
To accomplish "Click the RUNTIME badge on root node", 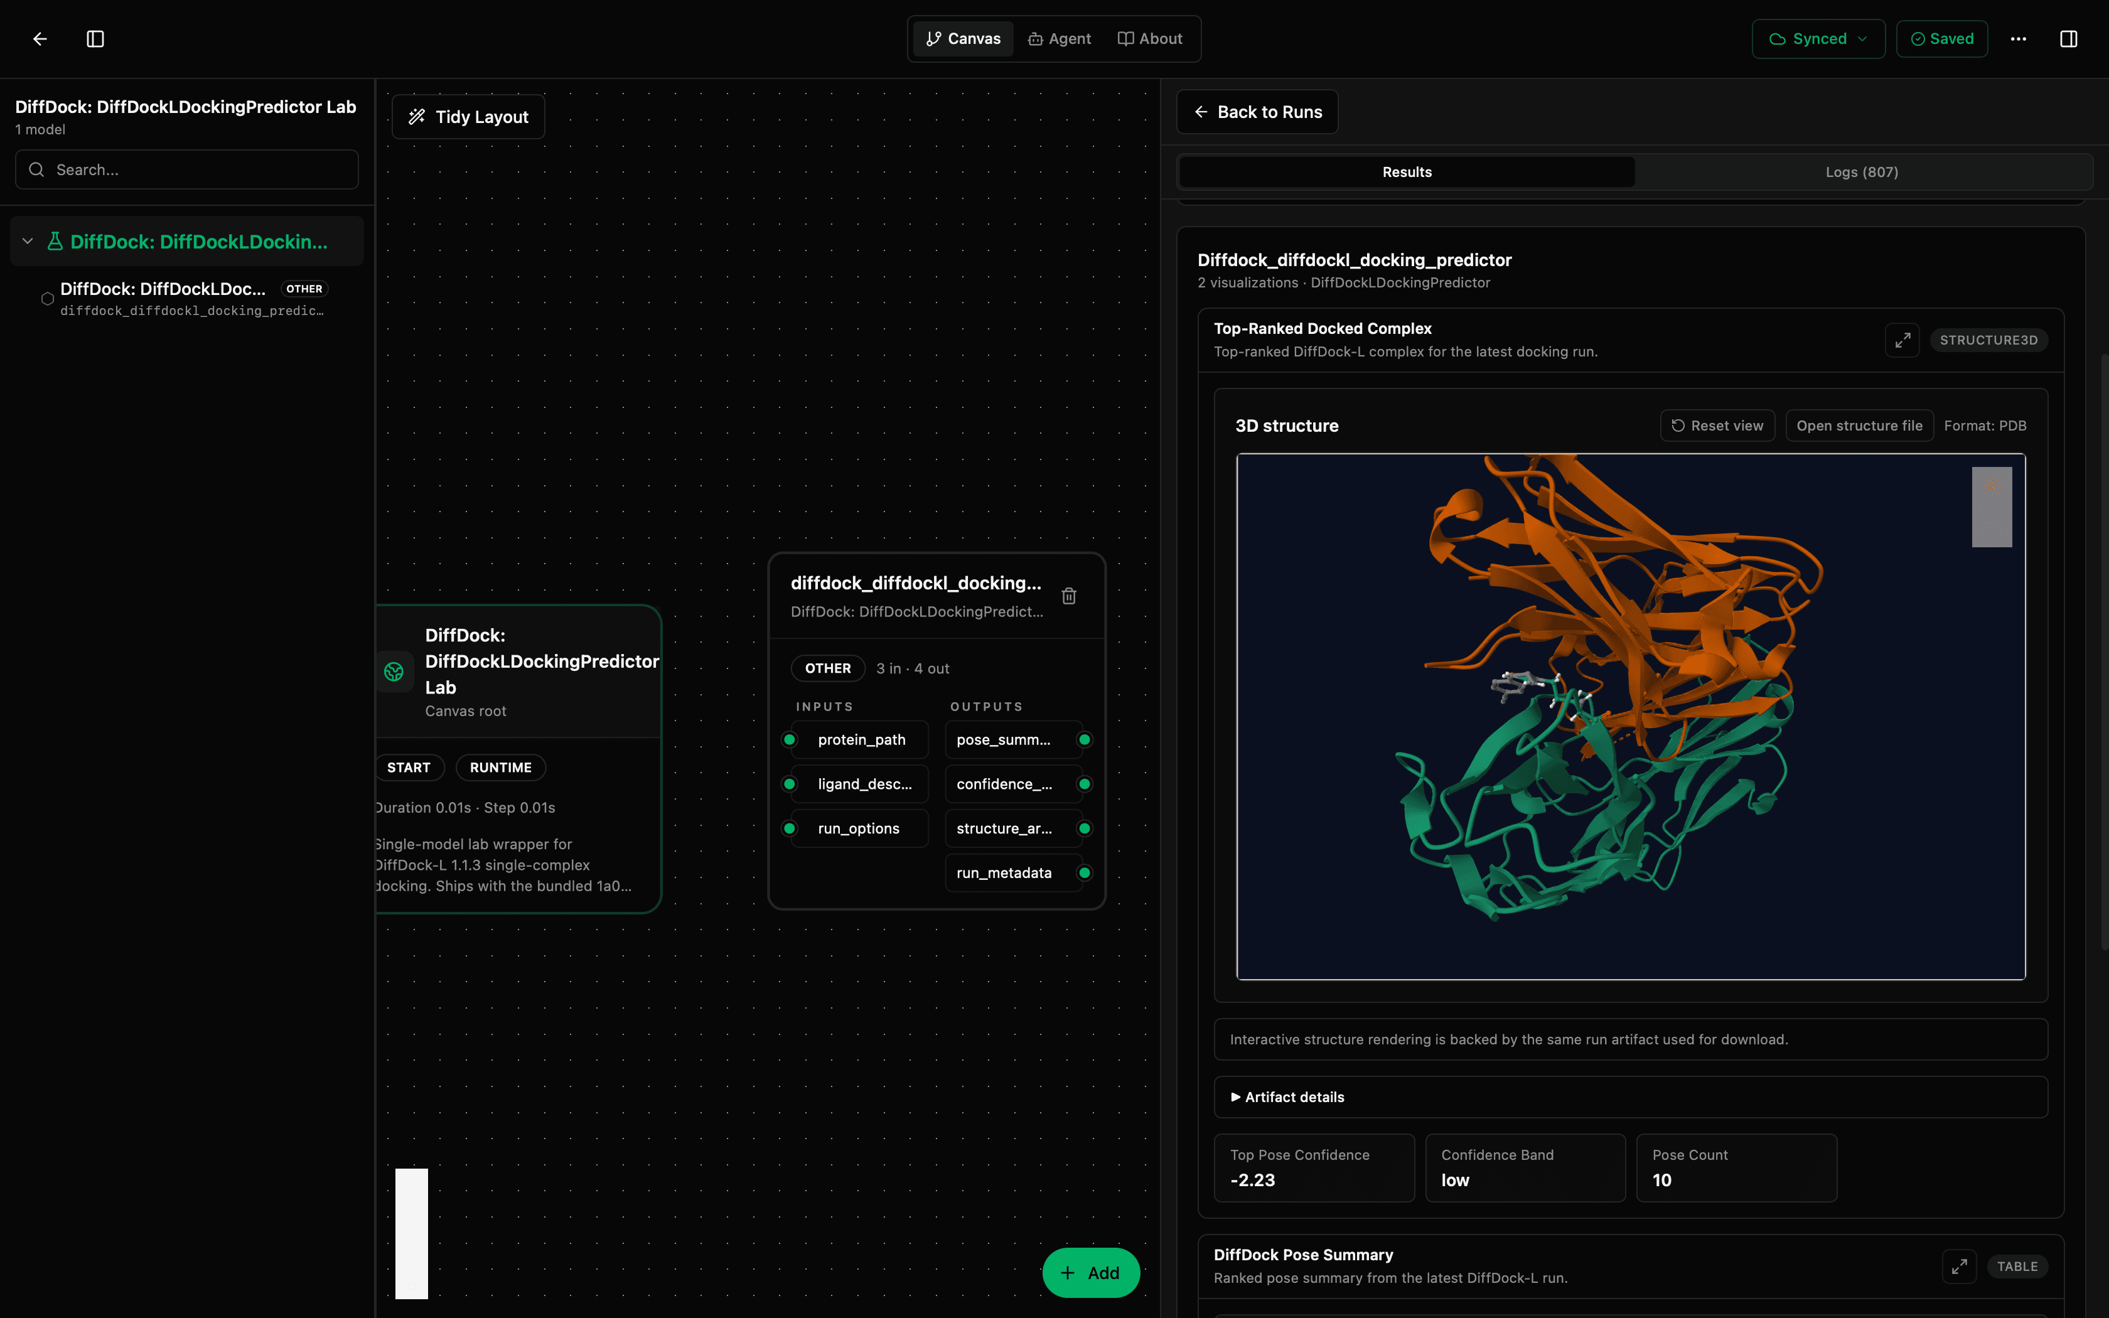I will [x=500, y=767].
